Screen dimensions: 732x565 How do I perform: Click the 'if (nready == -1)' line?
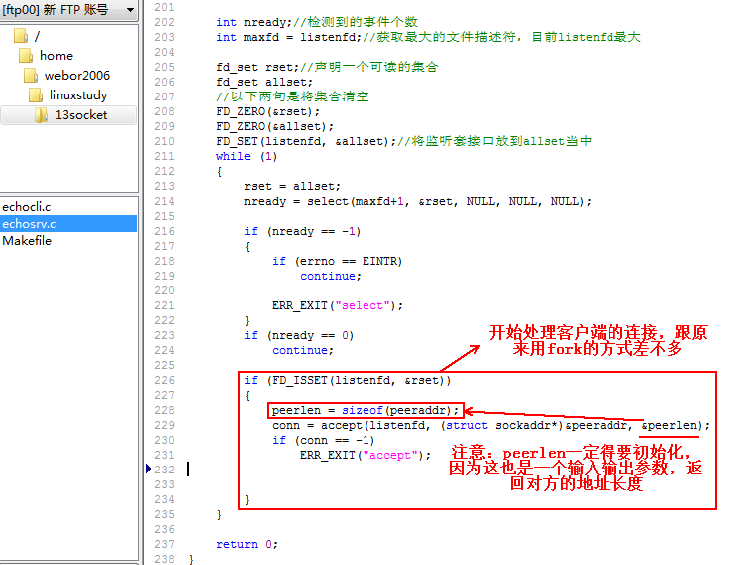[302, 231]
